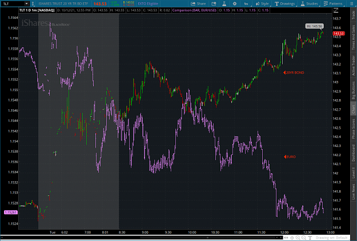
Task: Click the horizontal pan arrows icon
Action: point(286,238)
